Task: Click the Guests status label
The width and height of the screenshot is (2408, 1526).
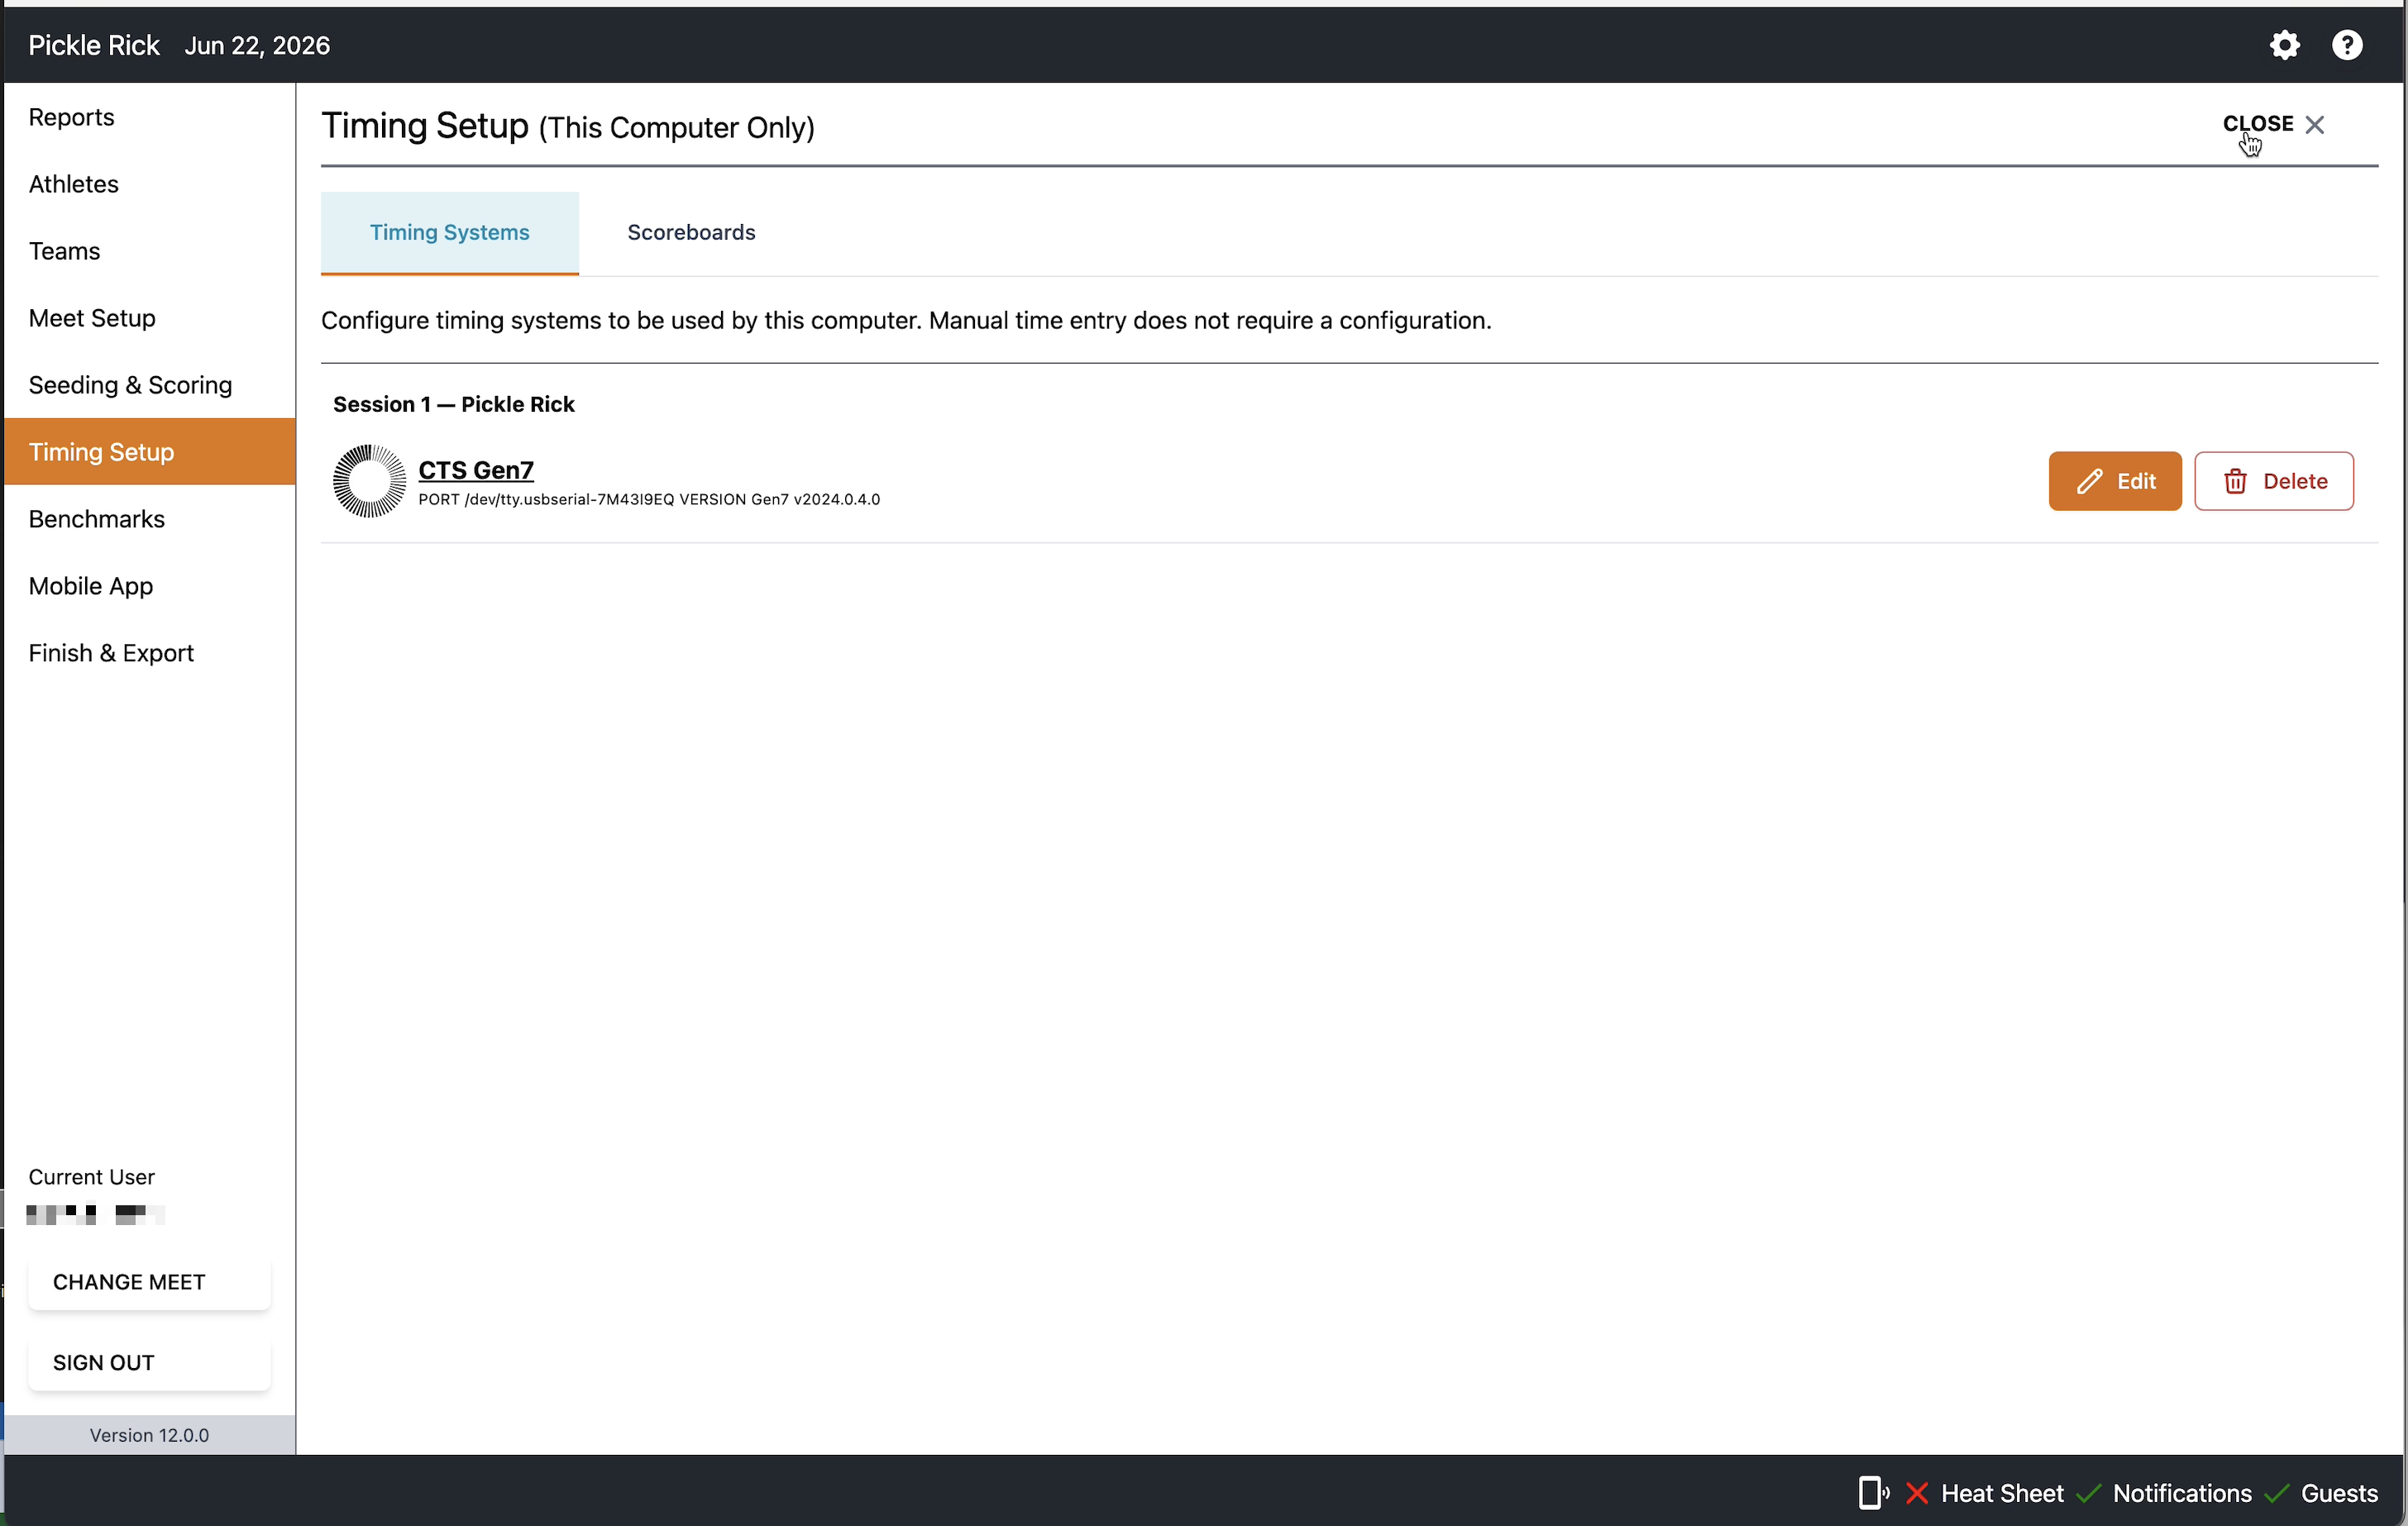Action: tap(2339, 1493)
